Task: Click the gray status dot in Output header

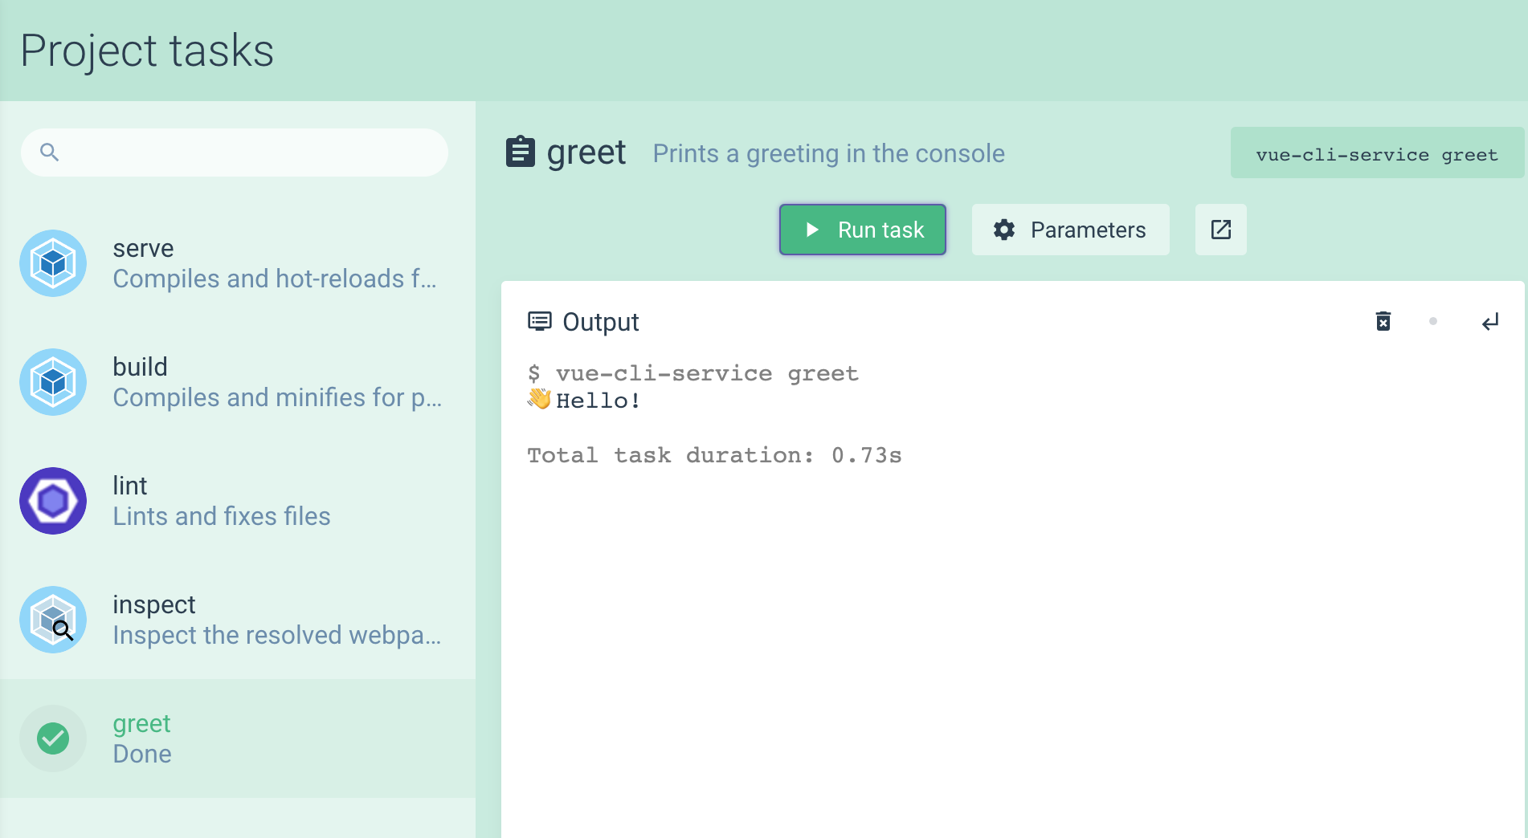Action: (x=1434, y=321)
